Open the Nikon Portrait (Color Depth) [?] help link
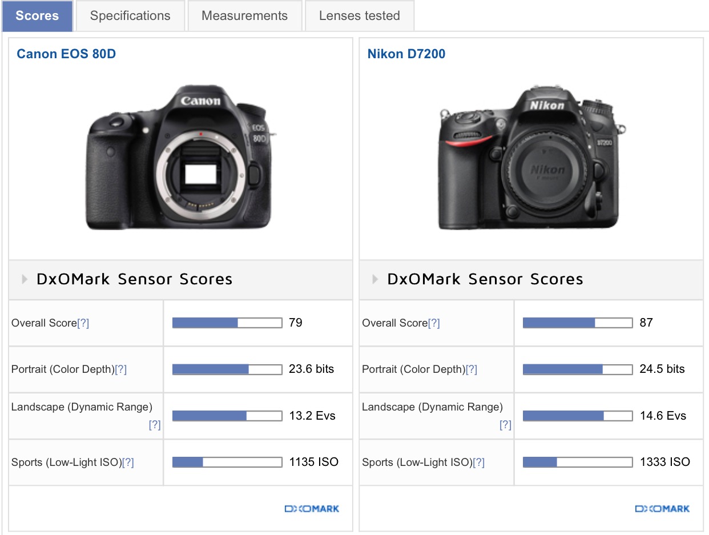Image resolution: width=709 pixels, height=535 pixels. tap(472, 369)
